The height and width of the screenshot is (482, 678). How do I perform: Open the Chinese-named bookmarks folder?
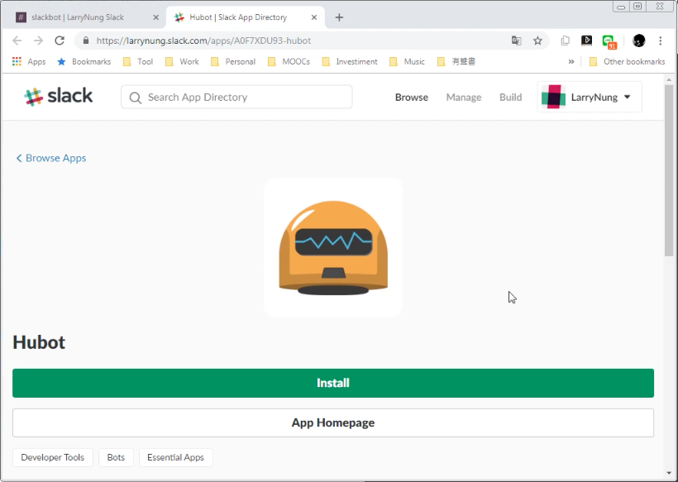pyautogui.click(x=456, y=62)
